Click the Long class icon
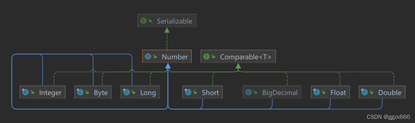Image resolution: width=415 pixels, height=123 pixels. click(x=126, y=92)
